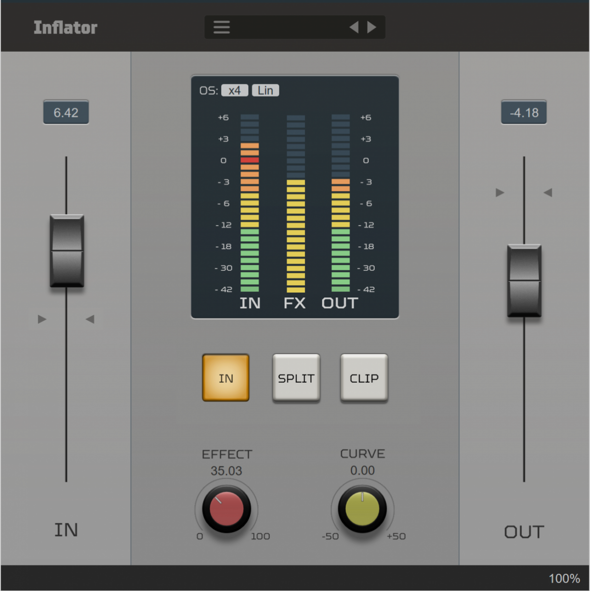The image size is (590, 591).
Task: Open the x4 oversampling selector
Action: (x=234, y=91)
